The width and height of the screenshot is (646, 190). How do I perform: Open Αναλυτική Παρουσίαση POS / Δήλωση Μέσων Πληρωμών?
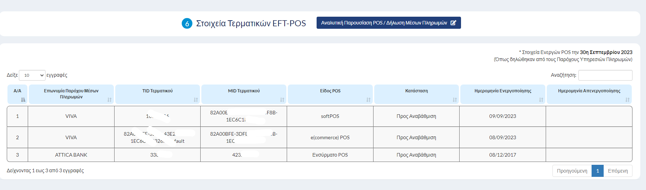[388, 23]
